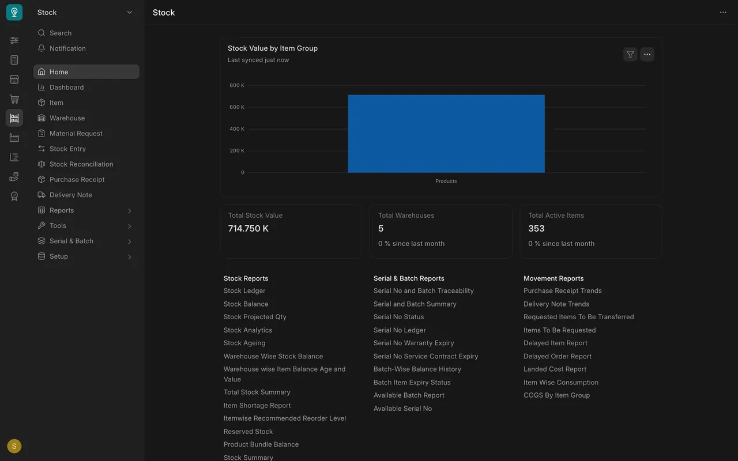Open Item Shortage Report
This screenshot has height=461, width=738.
[257, 406]
